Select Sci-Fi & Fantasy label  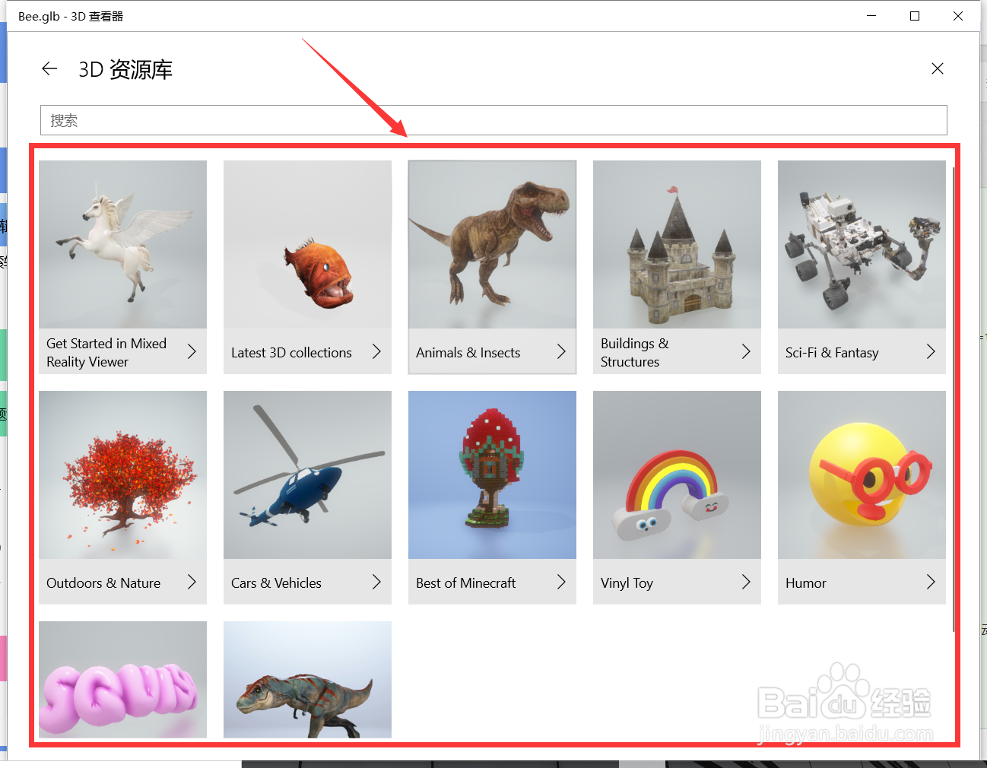coord(832,353)
